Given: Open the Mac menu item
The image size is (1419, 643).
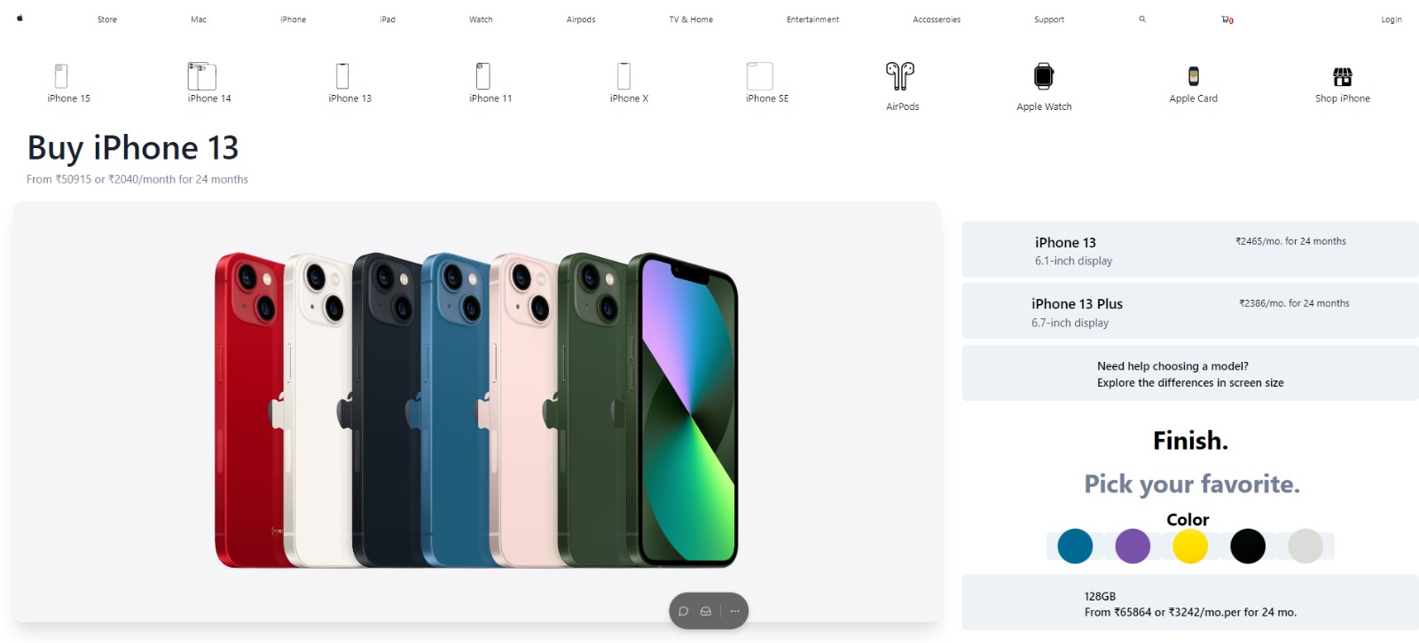Looking at the screenshot, I should pyautogui.click(x=199, y=20).
